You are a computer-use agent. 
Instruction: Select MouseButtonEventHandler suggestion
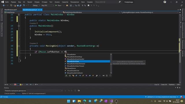click(87, 59)
